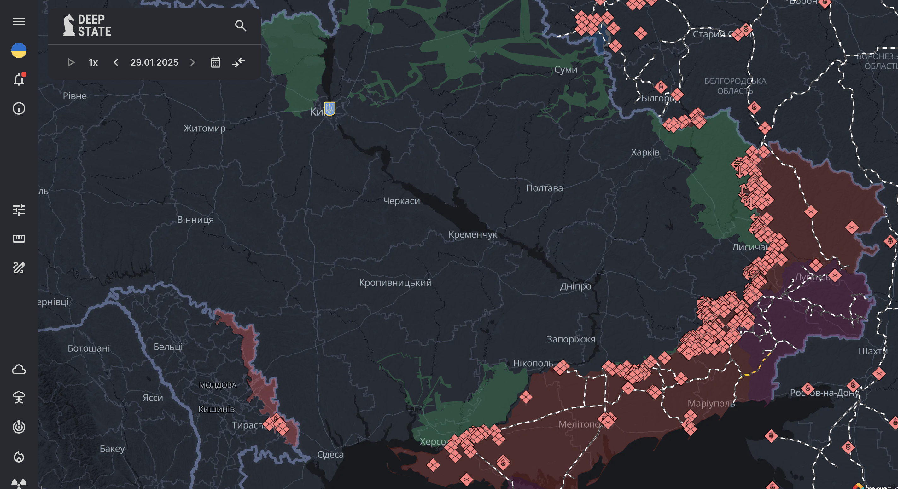Click the Deep State logo
This screenshot has width=898, height=489.
(87, 26)
